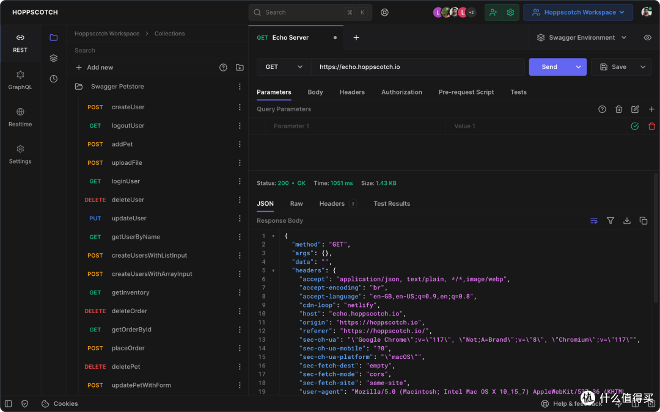Open the profile avatar at top right
Screen dimensions: 660x412
tap(647, 12)
